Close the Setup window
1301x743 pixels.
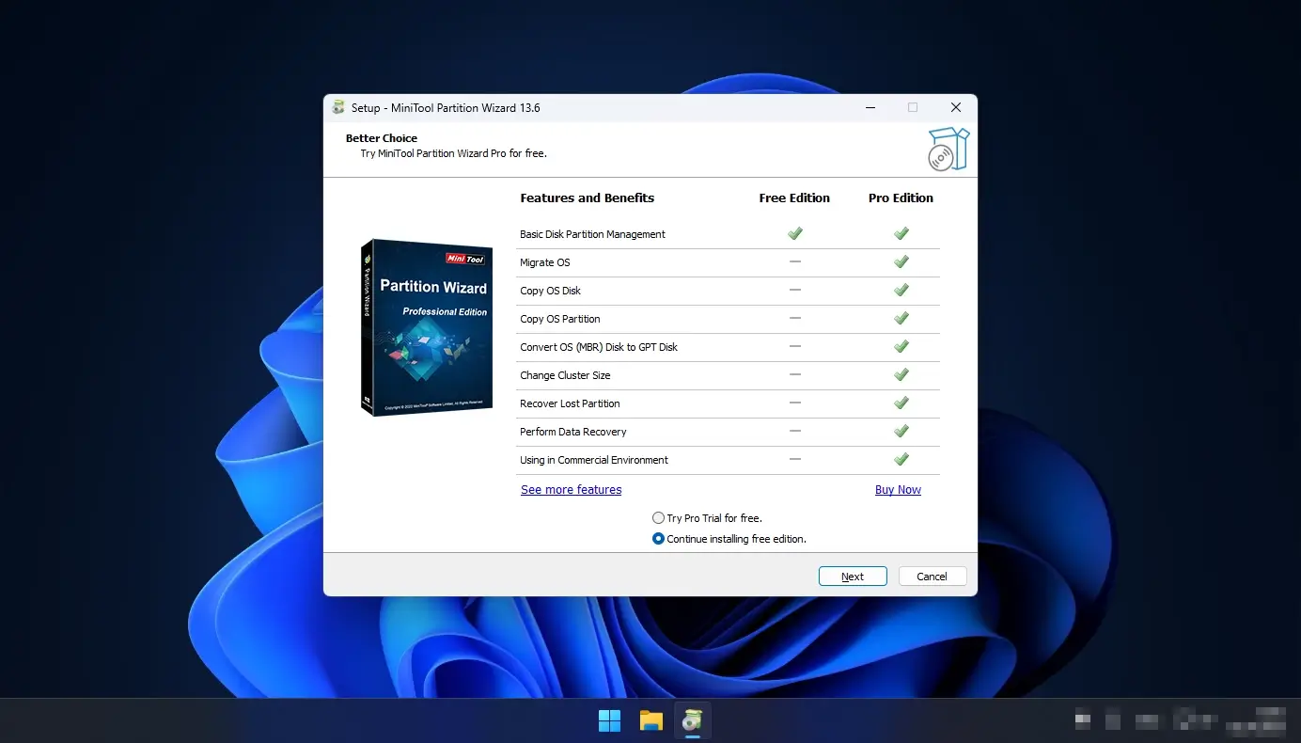tap(956, 107)
